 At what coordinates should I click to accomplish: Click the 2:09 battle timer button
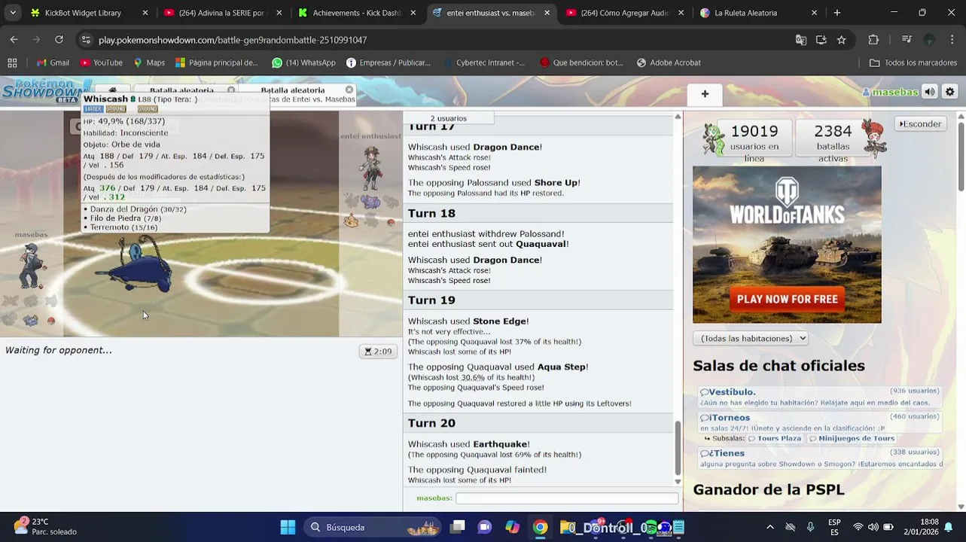coord(378,352)
